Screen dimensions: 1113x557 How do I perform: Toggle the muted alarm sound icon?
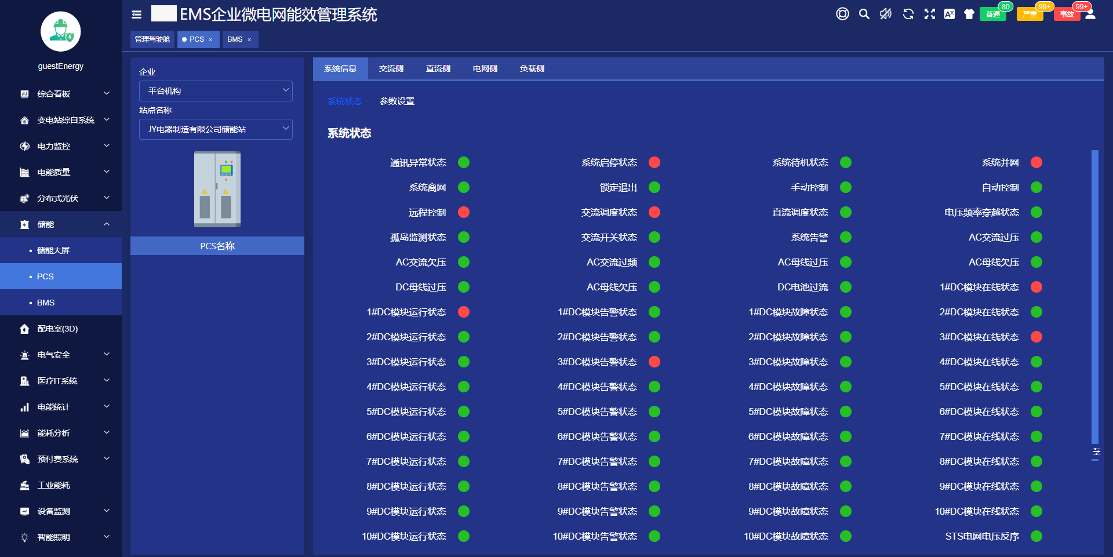[886, 14]
